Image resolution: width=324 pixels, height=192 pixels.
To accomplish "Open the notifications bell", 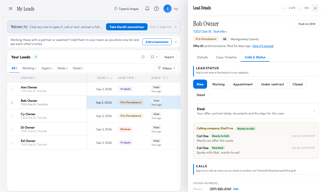I will [x=147, y=9].
